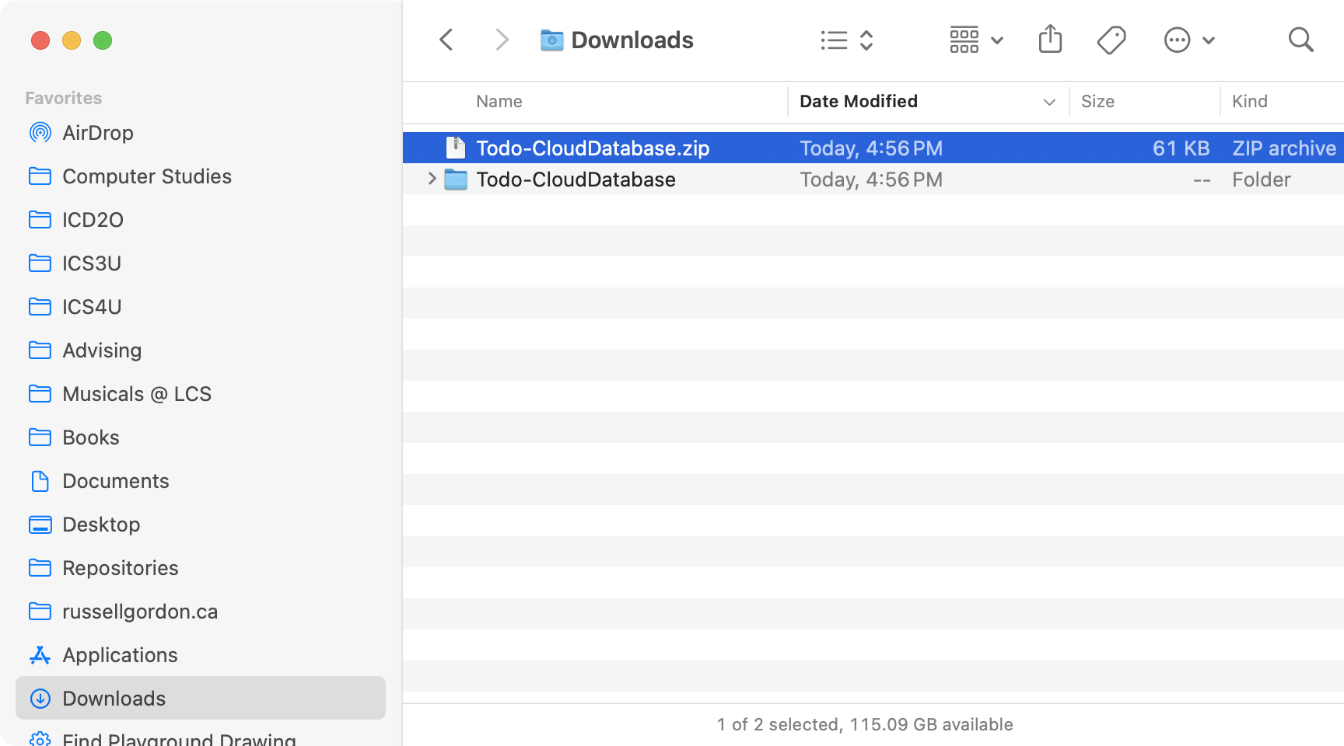The width and height of the screenshot is (1344, 746).
Task: Open the ICS4U folder in sidebar
Action: tap(93, 306)
